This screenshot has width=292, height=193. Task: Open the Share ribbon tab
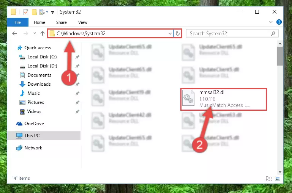[62, 22]
